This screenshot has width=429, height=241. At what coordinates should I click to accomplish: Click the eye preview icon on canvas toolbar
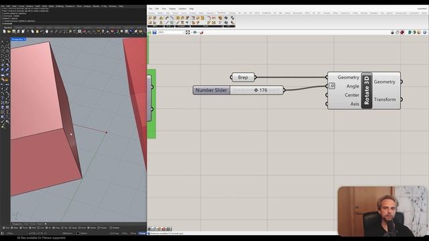[195, 32]
